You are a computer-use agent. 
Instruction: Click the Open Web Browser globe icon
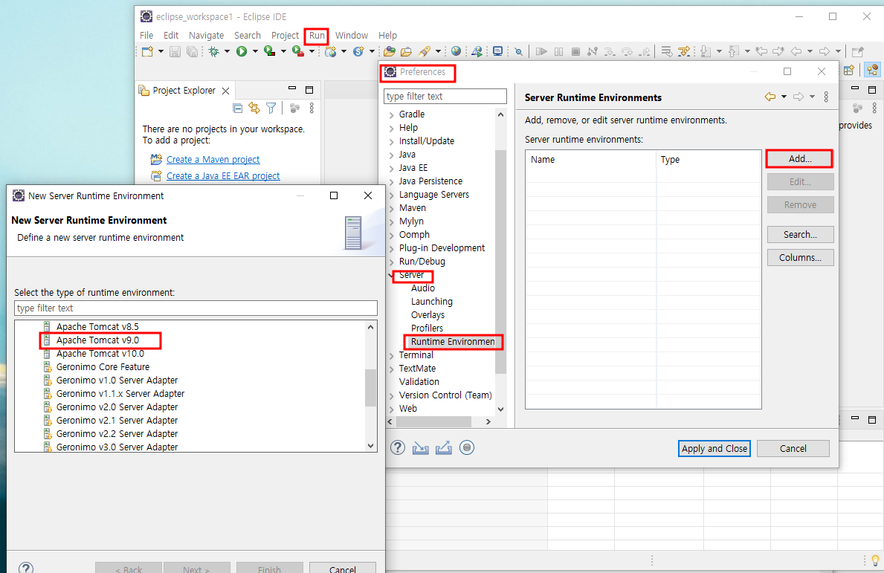[x=456, y=51]
